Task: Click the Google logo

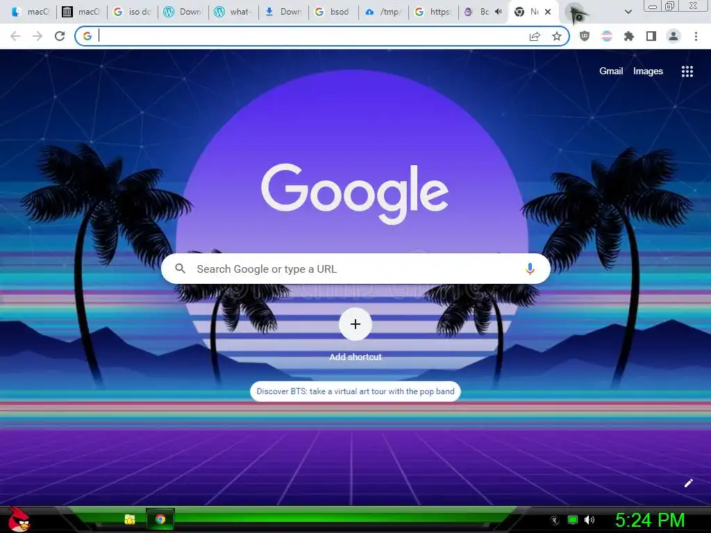Action: tap(355, 193)
